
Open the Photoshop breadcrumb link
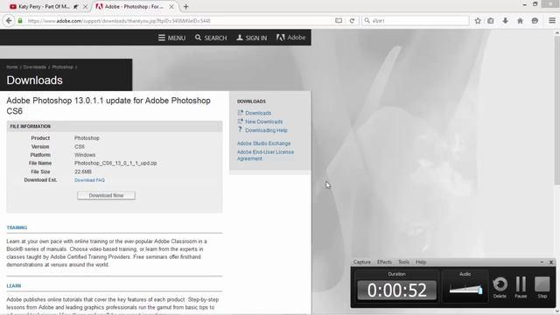62,67
